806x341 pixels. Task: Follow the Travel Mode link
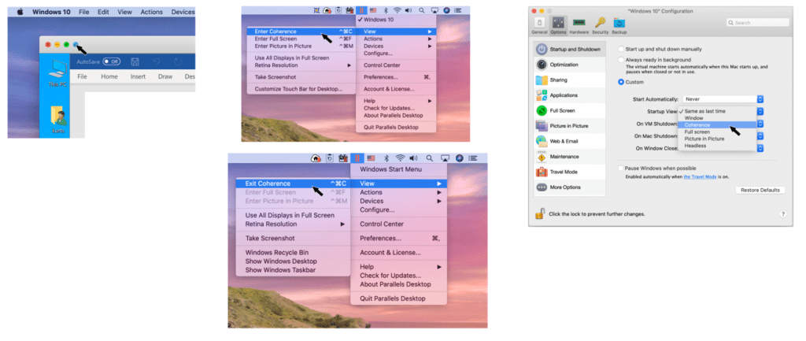click(x=701, y=176)
